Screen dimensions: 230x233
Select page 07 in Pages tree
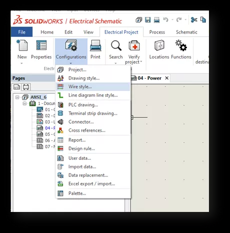(x=46, y=146)
